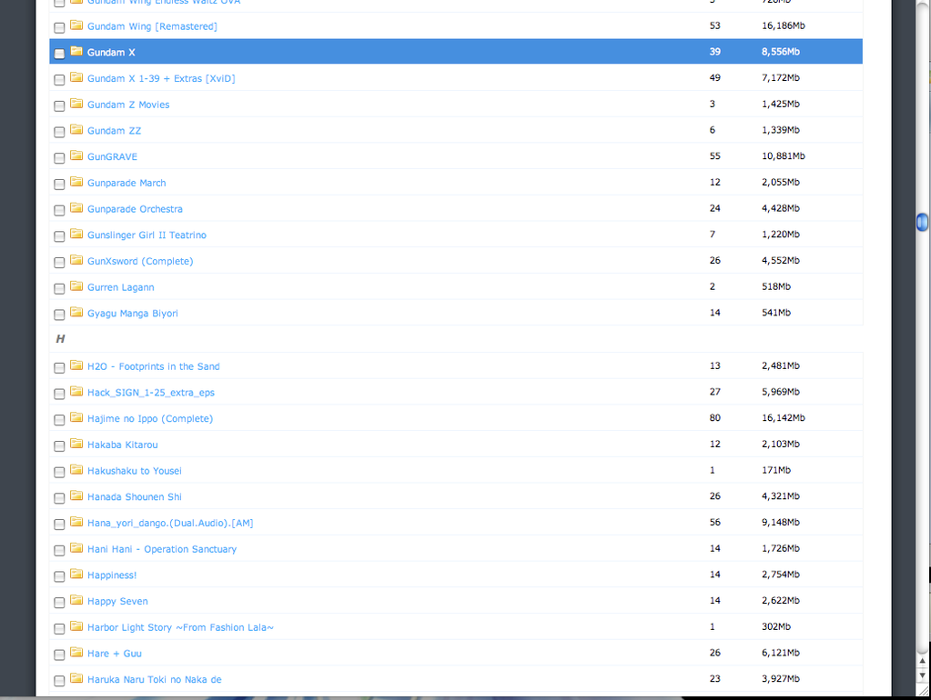This screenshot has height=700, width=931.
Task: Enable the Happy Seven checkbox
Action: [59, 602]
